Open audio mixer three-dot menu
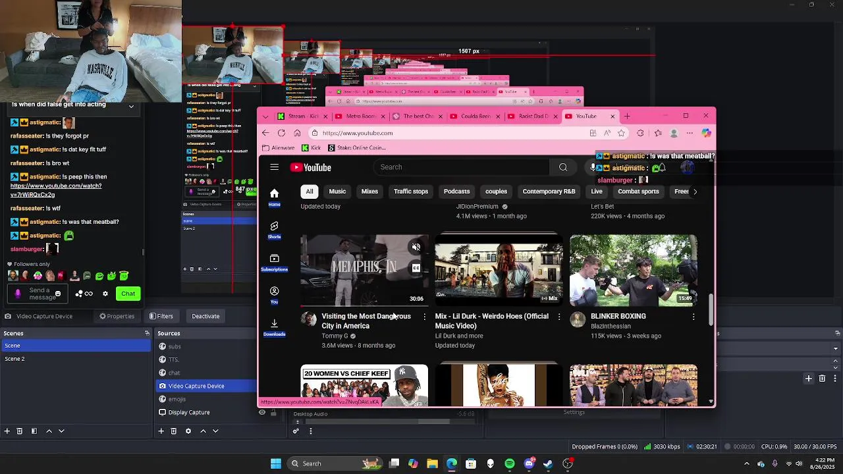 (310, 431)
